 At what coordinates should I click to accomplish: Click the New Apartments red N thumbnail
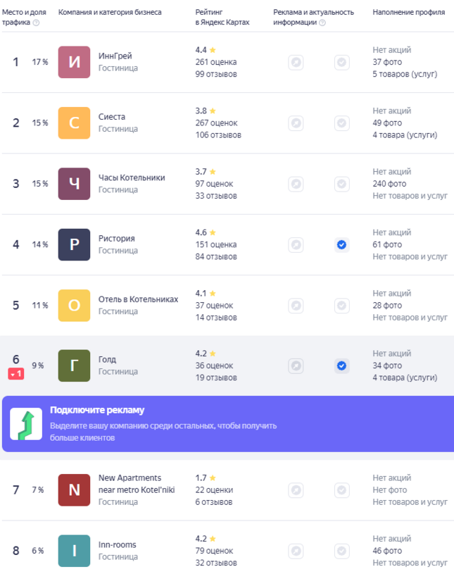(x=74, y=490)
